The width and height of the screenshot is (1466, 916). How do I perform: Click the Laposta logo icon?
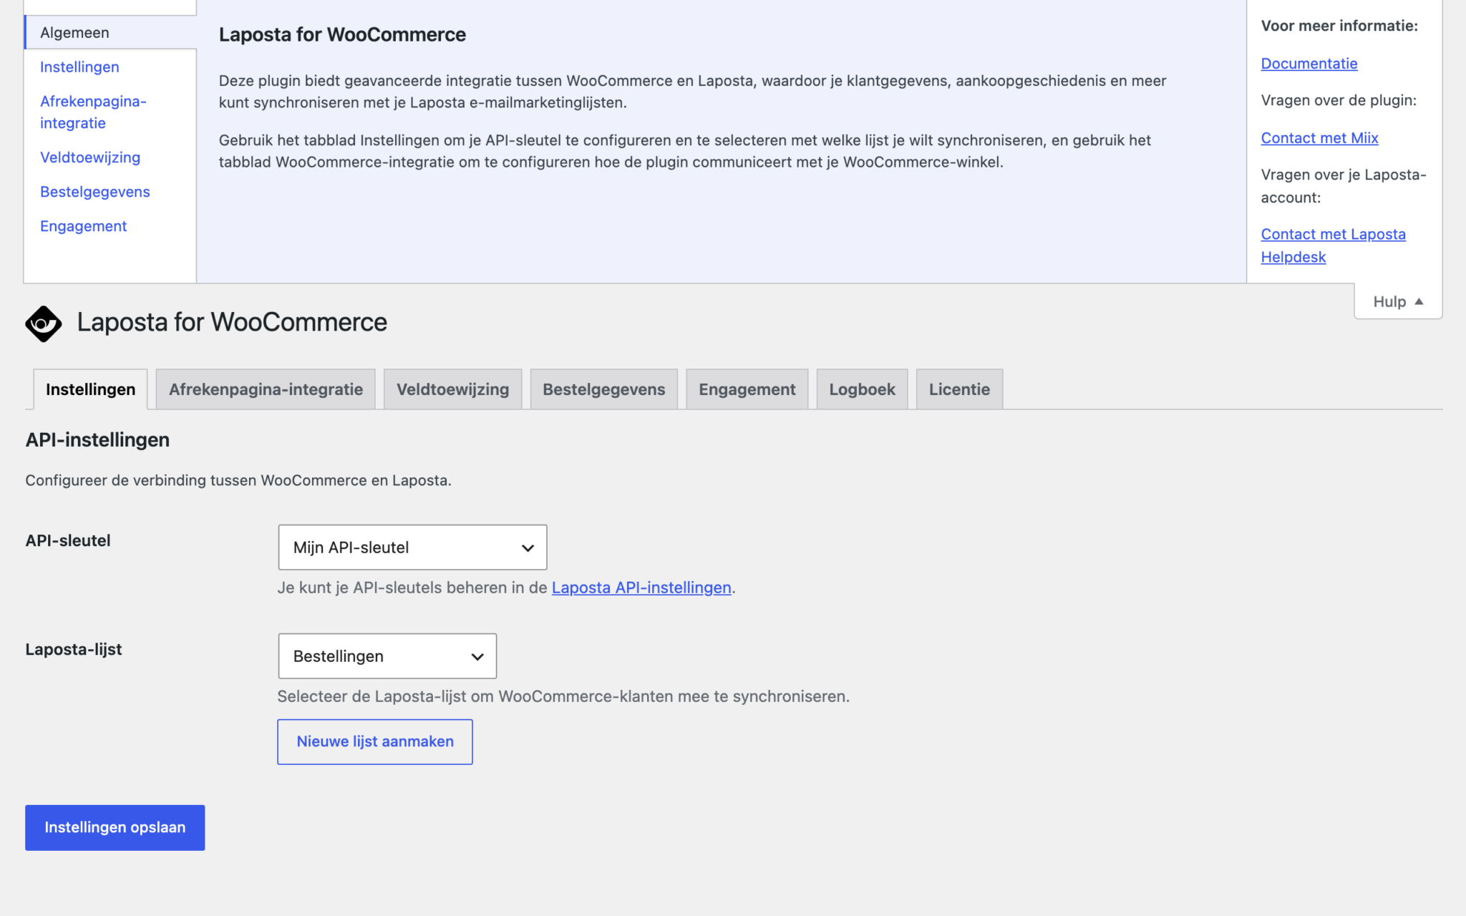click(x=43, y=323)
